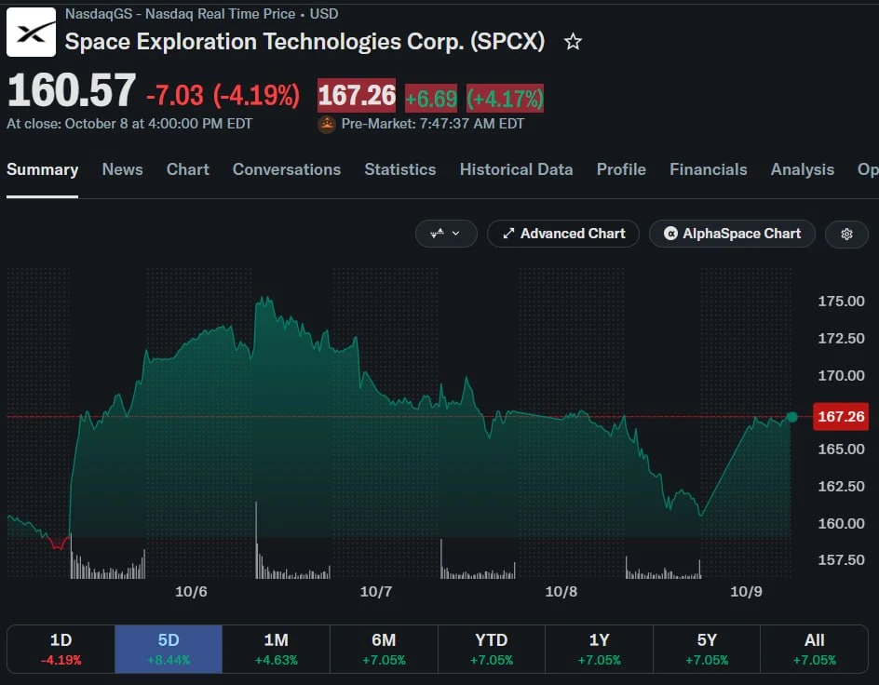This screenshot has height=685, width=879.
Task: Click the 10/6 date label
Action: 191,592
